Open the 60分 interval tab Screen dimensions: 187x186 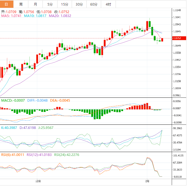coord(94,4)
